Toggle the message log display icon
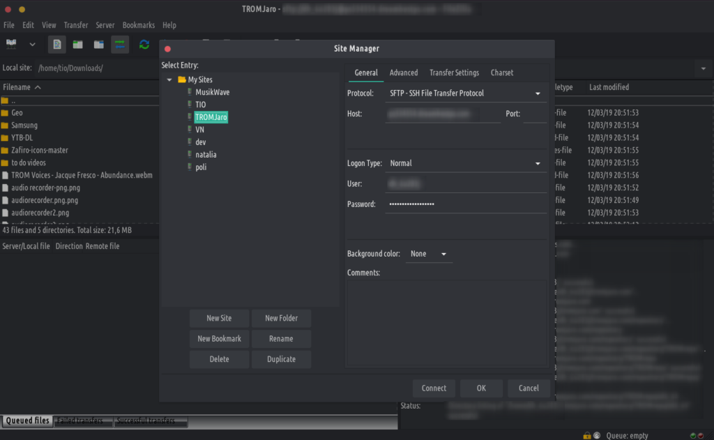 tap(57, 45)
